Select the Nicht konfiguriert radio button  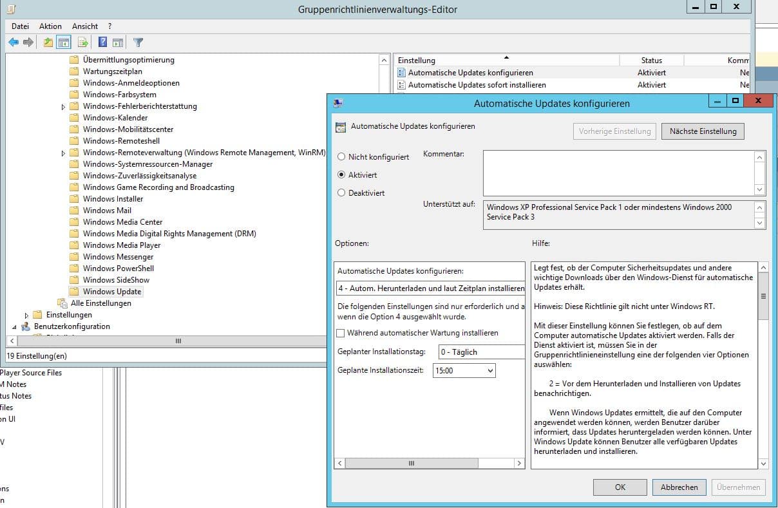pos(341,157)
